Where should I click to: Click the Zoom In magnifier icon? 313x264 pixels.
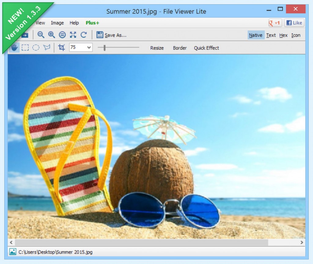click(x=51, y=35)
